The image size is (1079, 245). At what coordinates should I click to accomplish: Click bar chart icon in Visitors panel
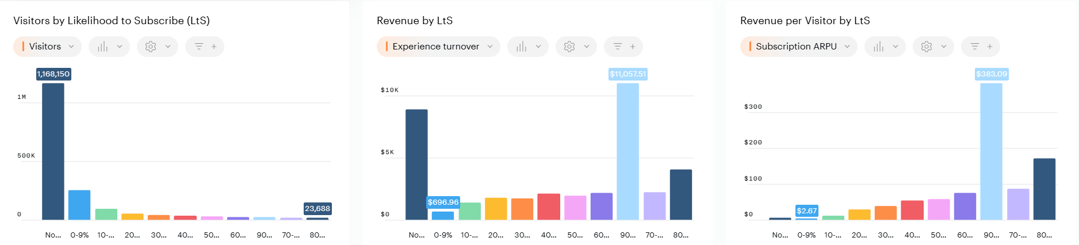[109, 47]
